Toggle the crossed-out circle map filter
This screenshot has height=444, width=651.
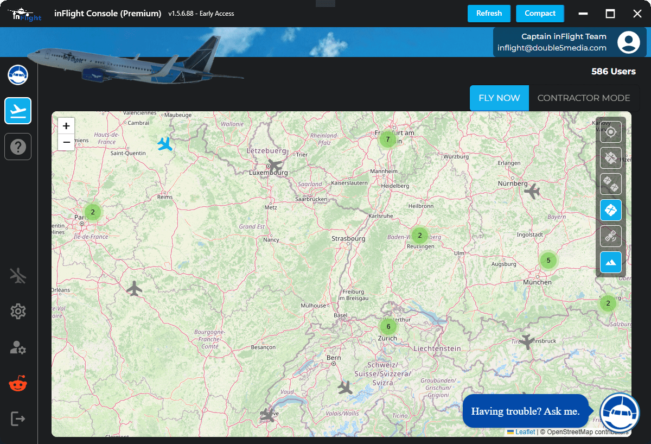pyautogui.click(x=611, y=158)
